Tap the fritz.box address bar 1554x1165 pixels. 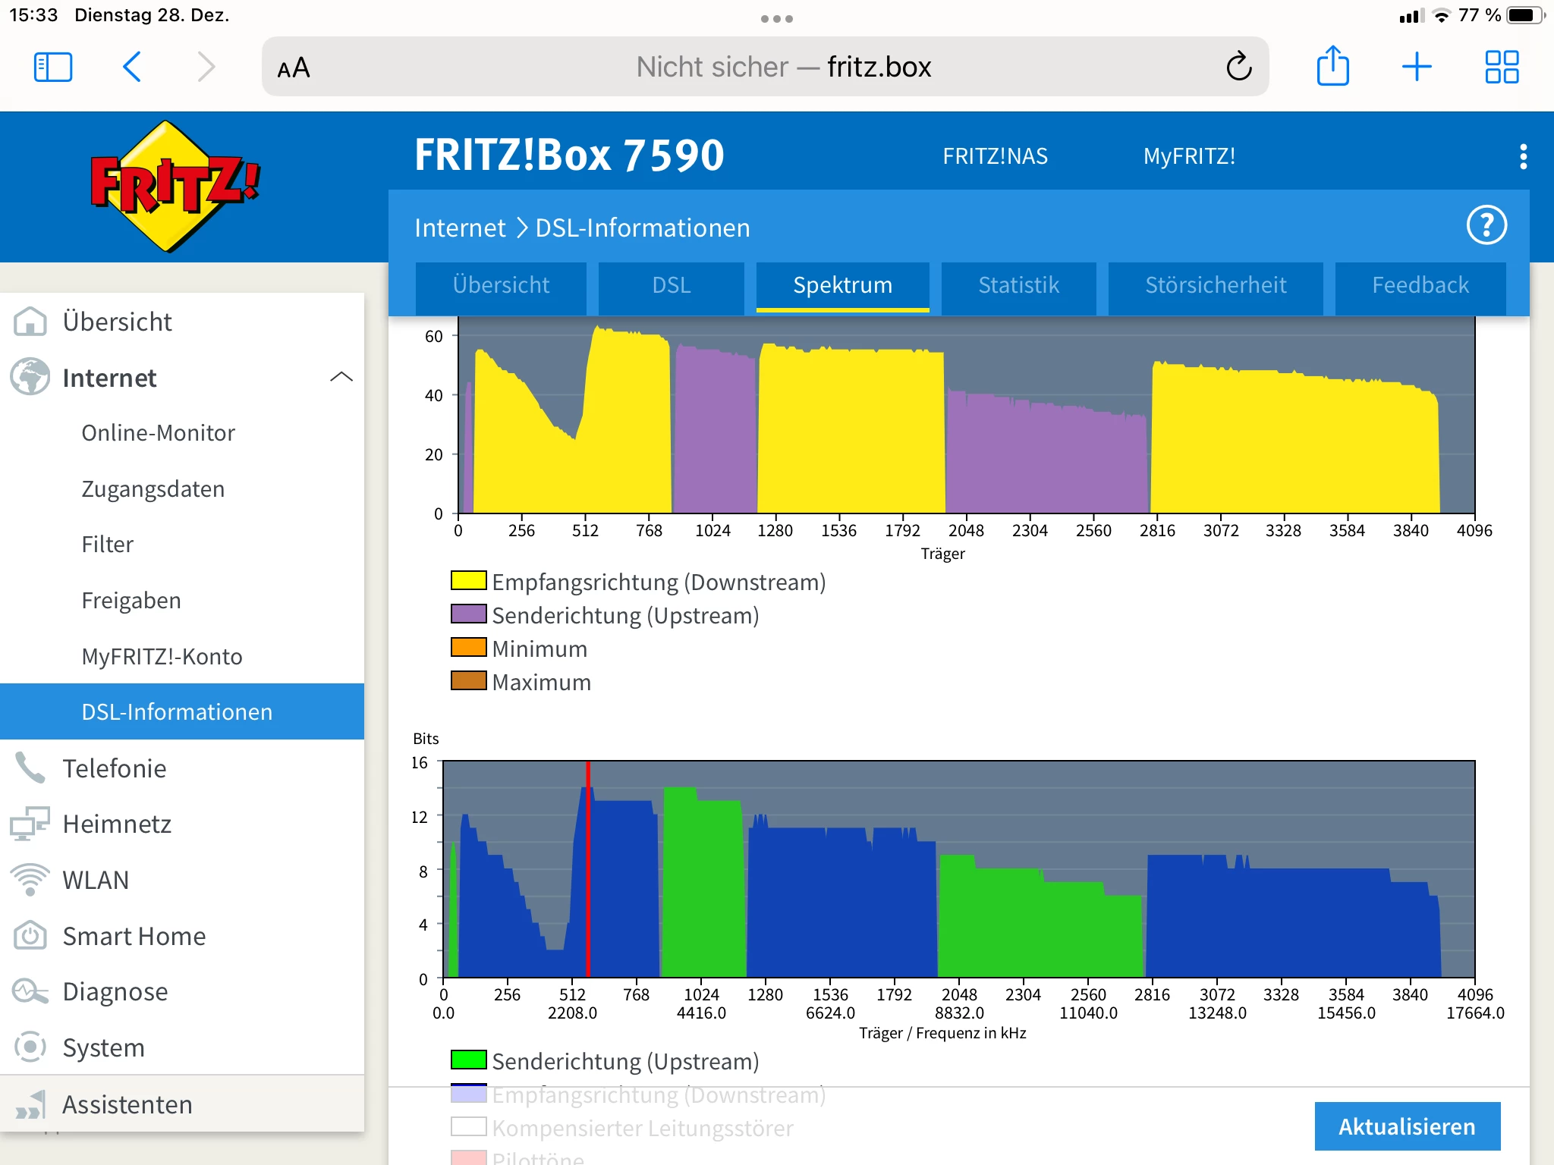(x=782, y=67)
